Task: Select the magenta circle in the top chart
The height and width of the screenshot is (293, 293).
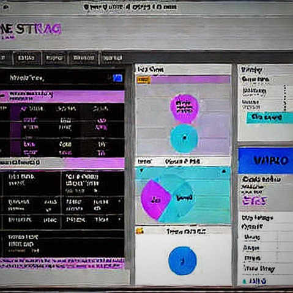Action: coord(184,108)
